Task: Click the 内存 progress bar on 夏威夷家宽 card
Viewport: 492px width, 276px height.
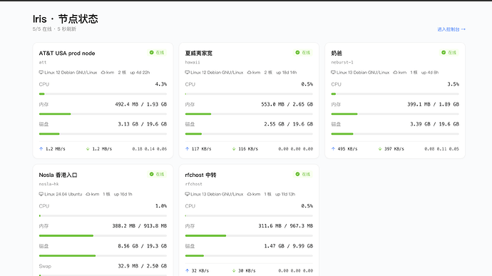Action: tap(249, 114)
